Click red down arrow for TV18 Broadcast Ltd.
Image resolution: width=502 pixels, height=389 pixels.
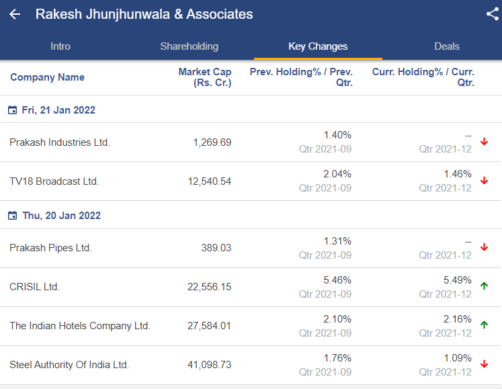tap(484, 181)
